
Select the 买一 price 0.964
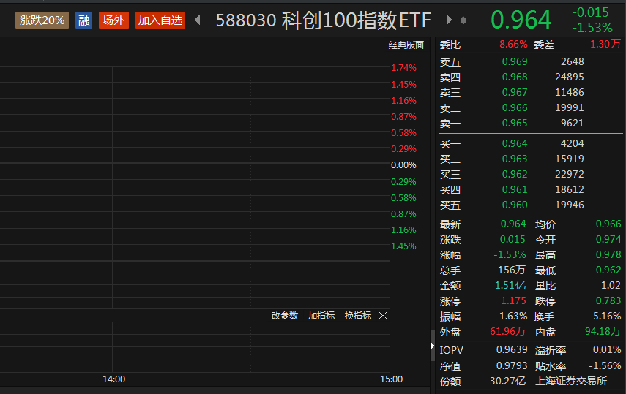tap(514, 143)
